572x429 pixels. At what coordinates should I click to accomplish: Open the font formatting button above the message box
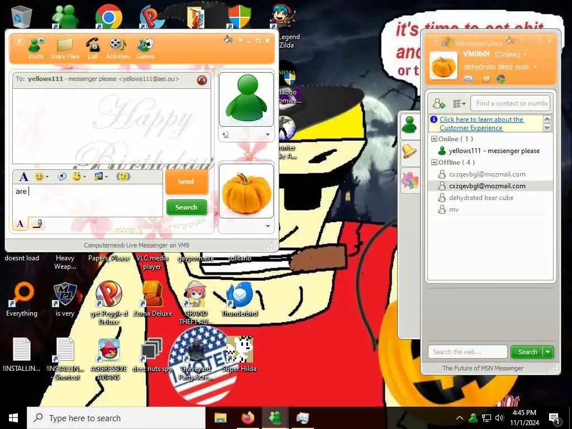[23, 177]
